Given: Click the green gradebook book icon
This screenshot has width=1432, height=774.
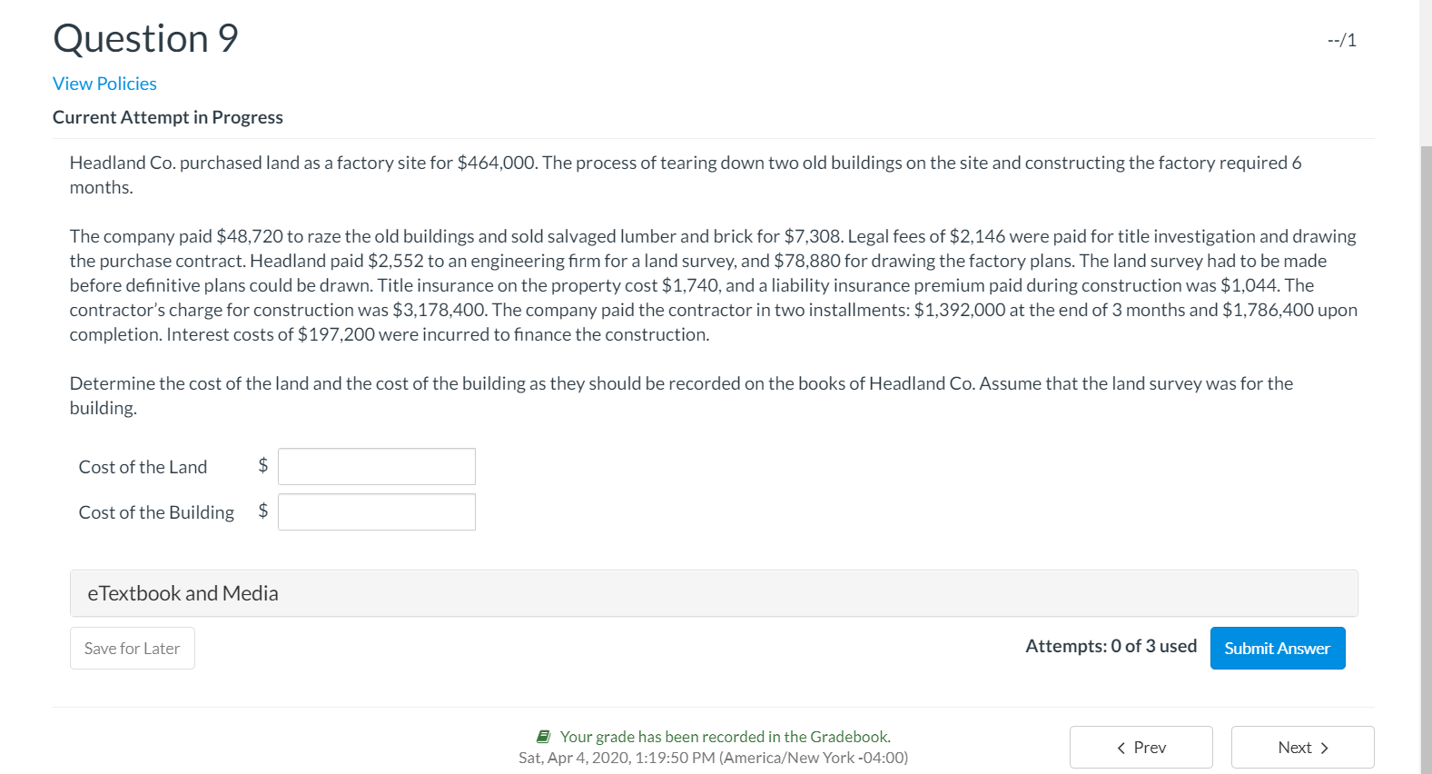Looking at the screenshot, I should [544, 736].
